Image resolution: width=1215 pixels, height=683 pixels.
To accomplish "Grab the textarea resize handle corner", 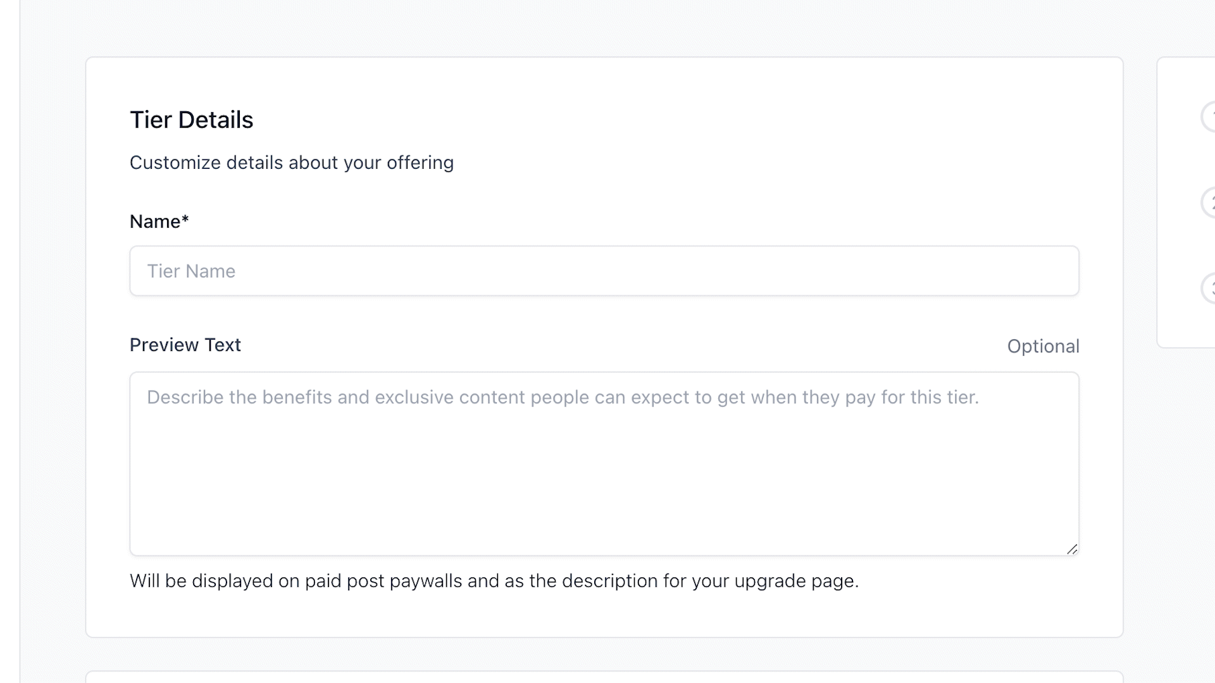I will click(1072, 550).
